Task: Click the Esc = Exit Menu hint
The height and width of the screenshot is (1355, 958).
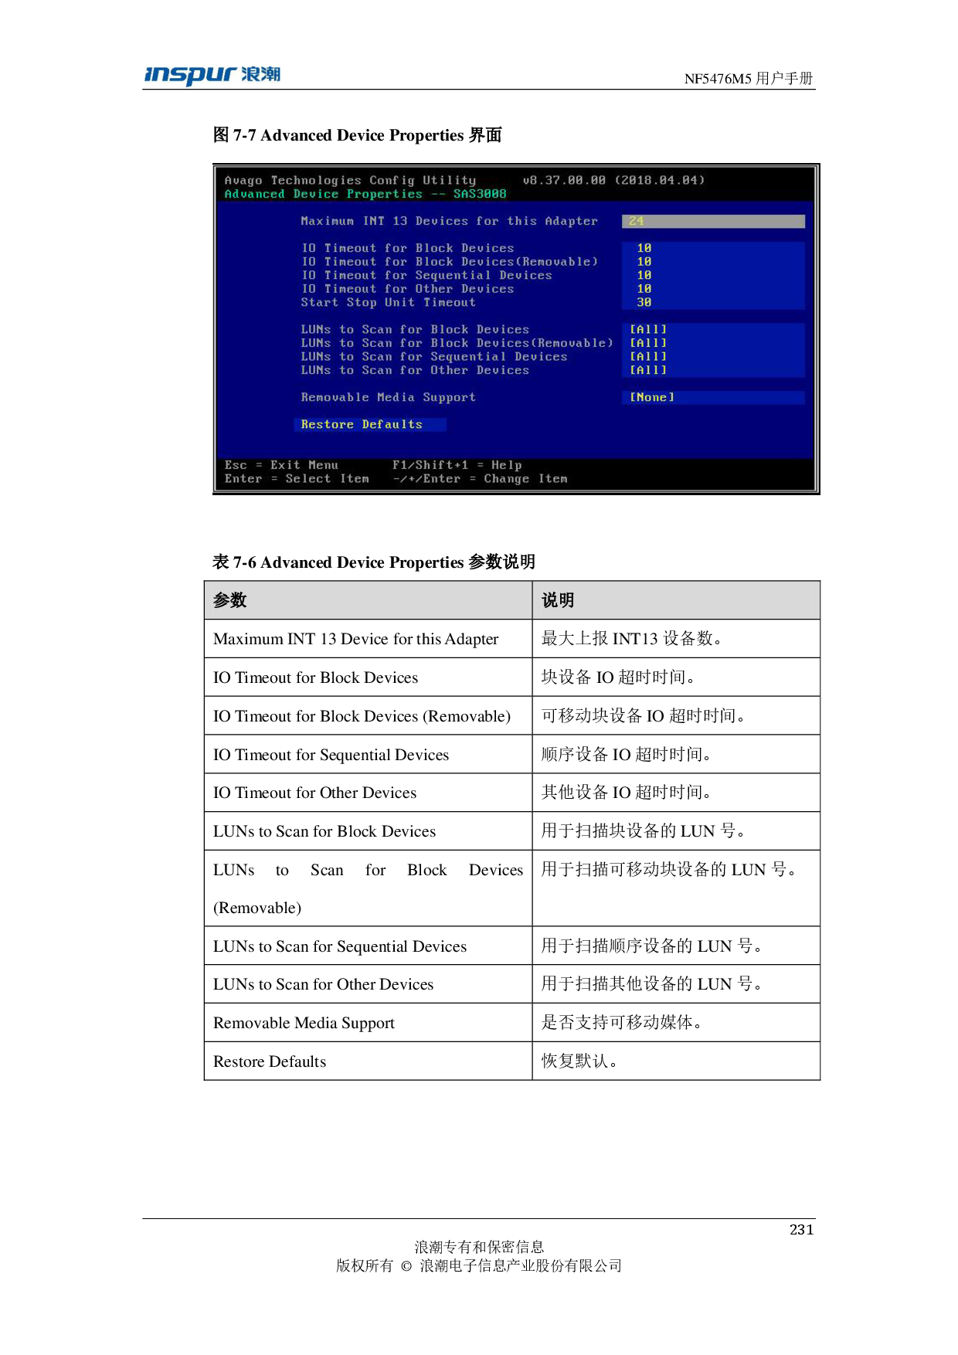Action: click(x=281, y=465)
